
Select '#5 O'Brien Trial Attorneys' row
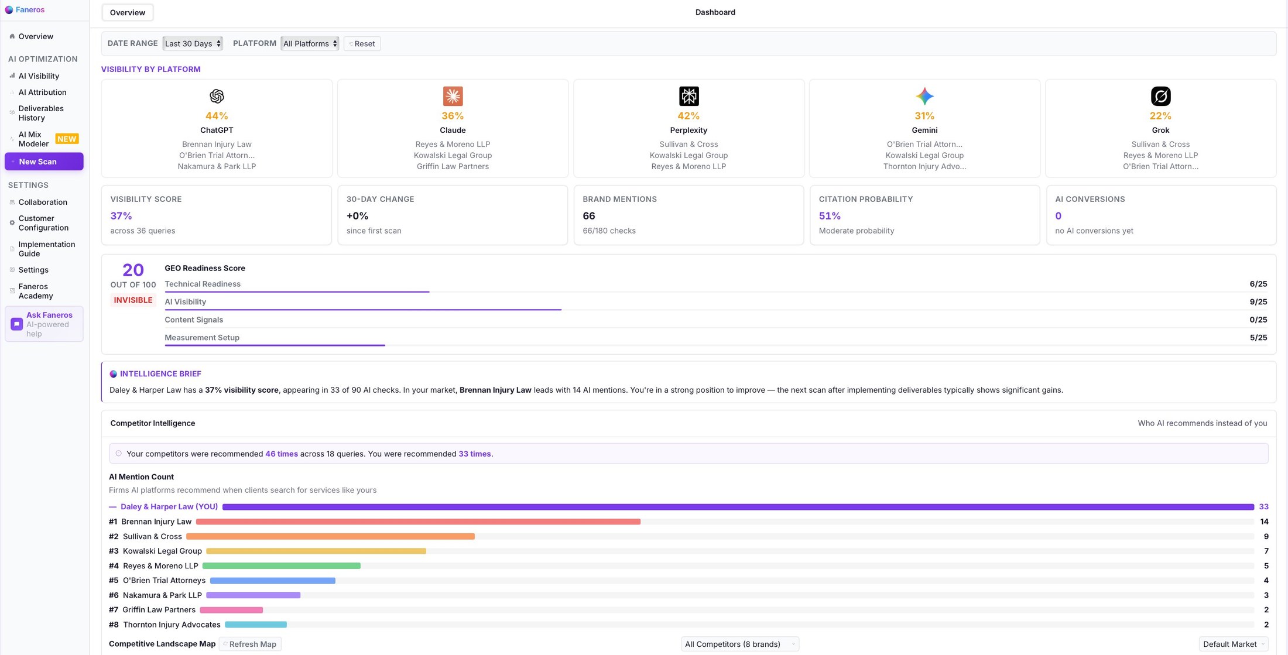pyautogui.click(x=688, y=581)
